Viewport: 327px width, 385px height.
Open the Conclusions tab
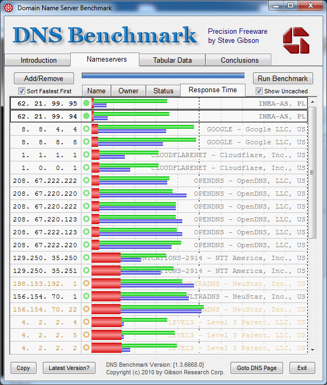[239, 61]
